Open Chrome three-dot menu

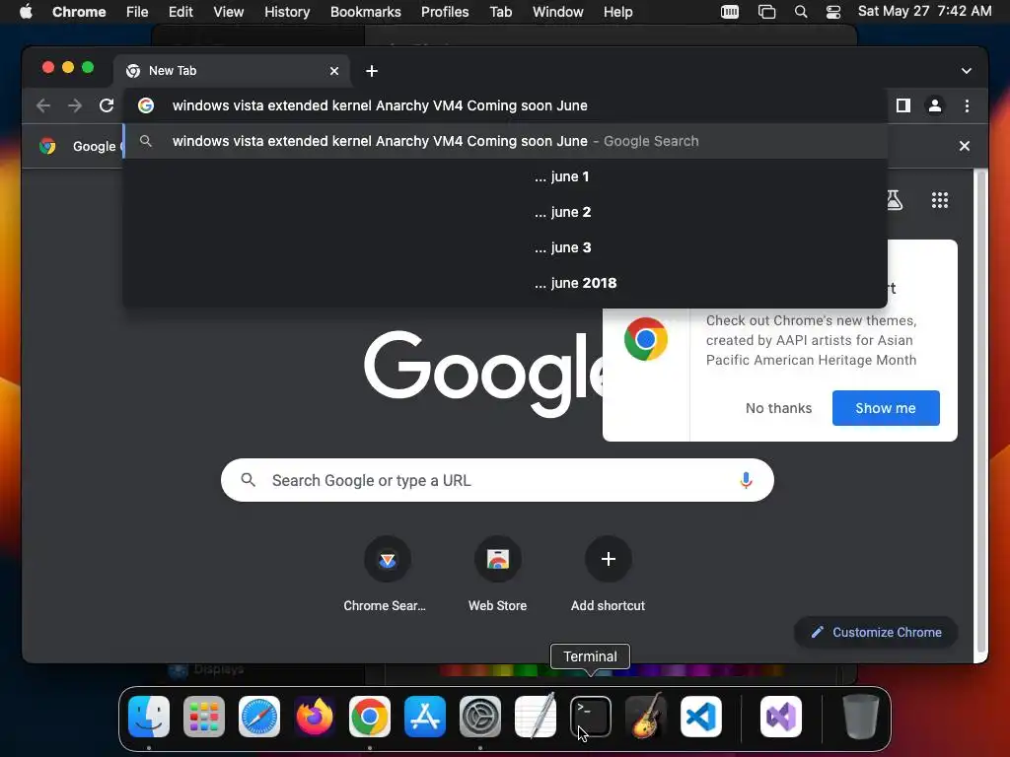(967, 105)
